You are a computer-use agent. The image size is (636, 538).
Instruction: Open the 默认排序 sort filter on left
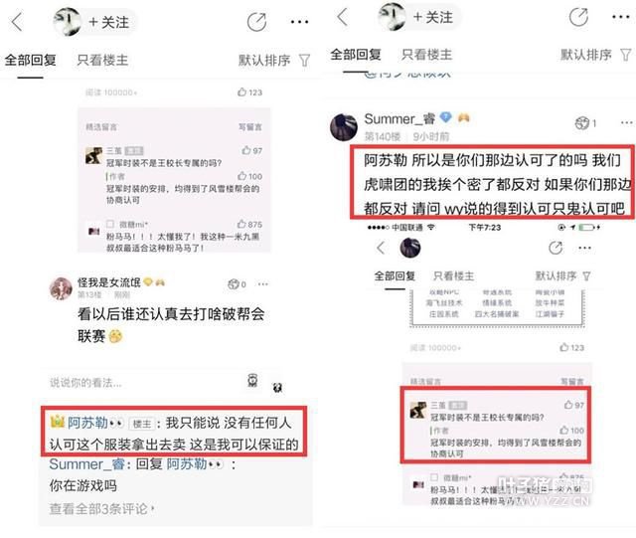coord(274,61)
